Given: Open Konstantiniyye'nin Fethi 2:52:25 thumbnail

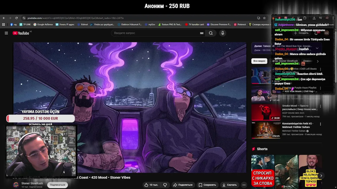Looking at the screenshot, I should pyautogui.click(x=266, y=130).
